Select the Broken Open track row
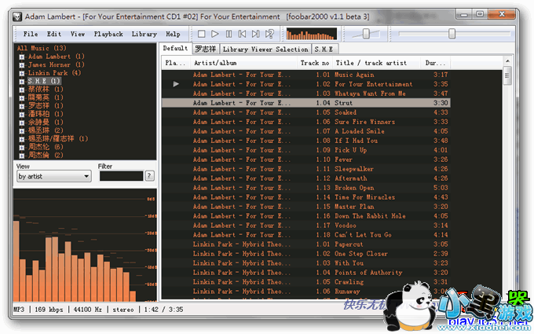Image resolution: width=534 pixels, height=334 pixels. pos(305,188)
